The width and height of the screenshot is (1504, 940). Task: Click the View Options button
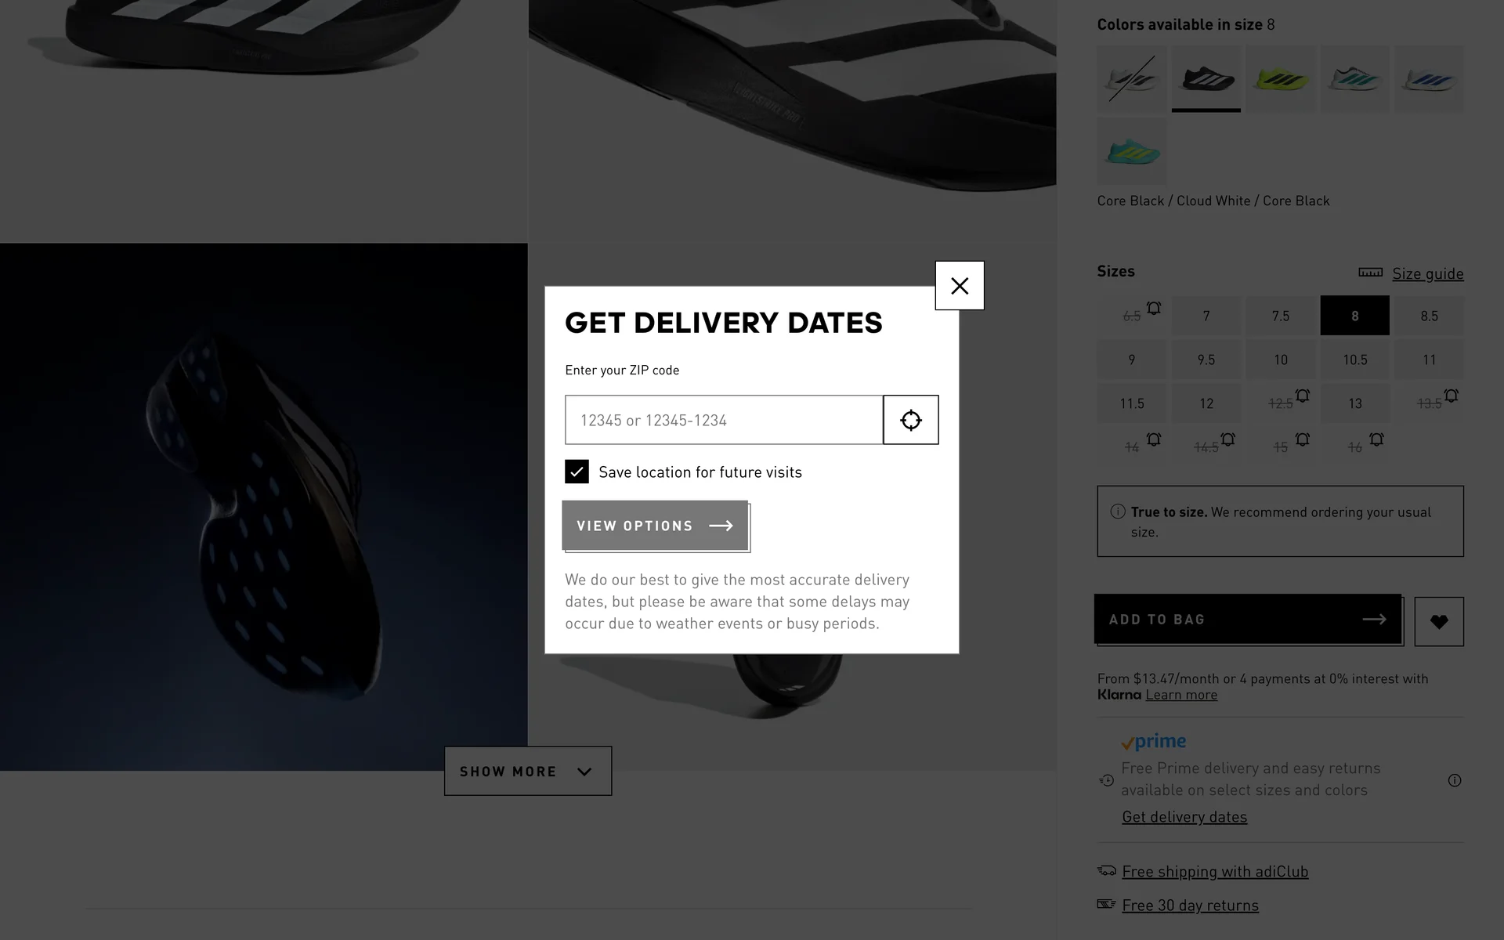[x=655, y=526]
